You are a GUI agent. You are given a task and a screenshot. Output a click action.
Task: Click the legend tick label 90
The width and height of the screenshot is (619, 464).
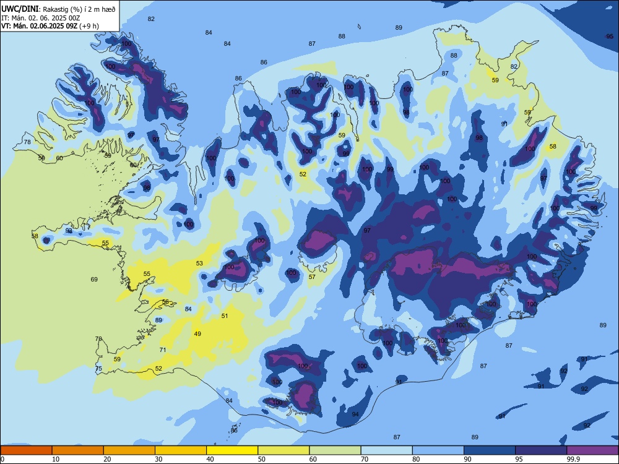tap(467, 459)
